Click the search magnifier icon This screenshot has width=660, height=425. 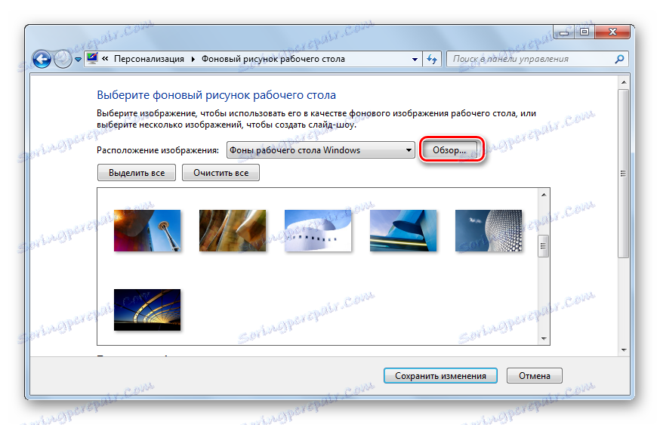pyautogui.click(x=619, y=60)
